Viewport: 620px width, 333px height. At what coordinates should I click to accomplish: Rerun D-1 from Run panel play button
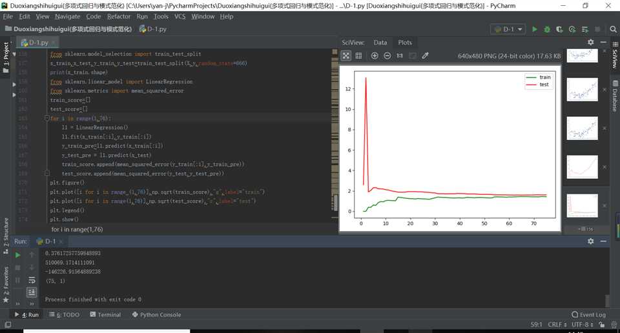[18, 255]
